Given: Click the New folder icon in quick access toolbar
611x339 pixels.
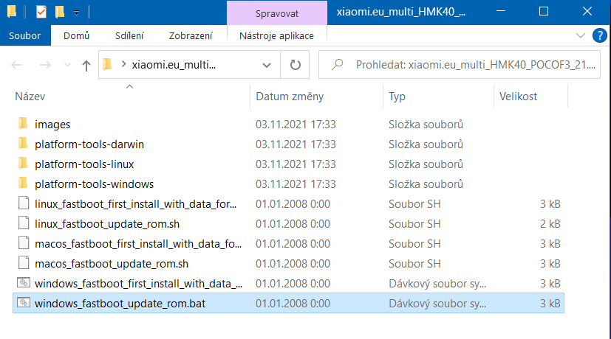Looking at the screenshot, I should pyautogui.click(x=60, y=12).
